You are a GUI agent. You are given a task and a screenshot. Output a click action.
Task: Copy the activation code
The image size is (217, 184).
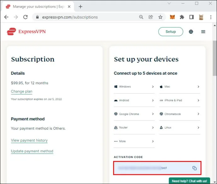coord(194,168)
